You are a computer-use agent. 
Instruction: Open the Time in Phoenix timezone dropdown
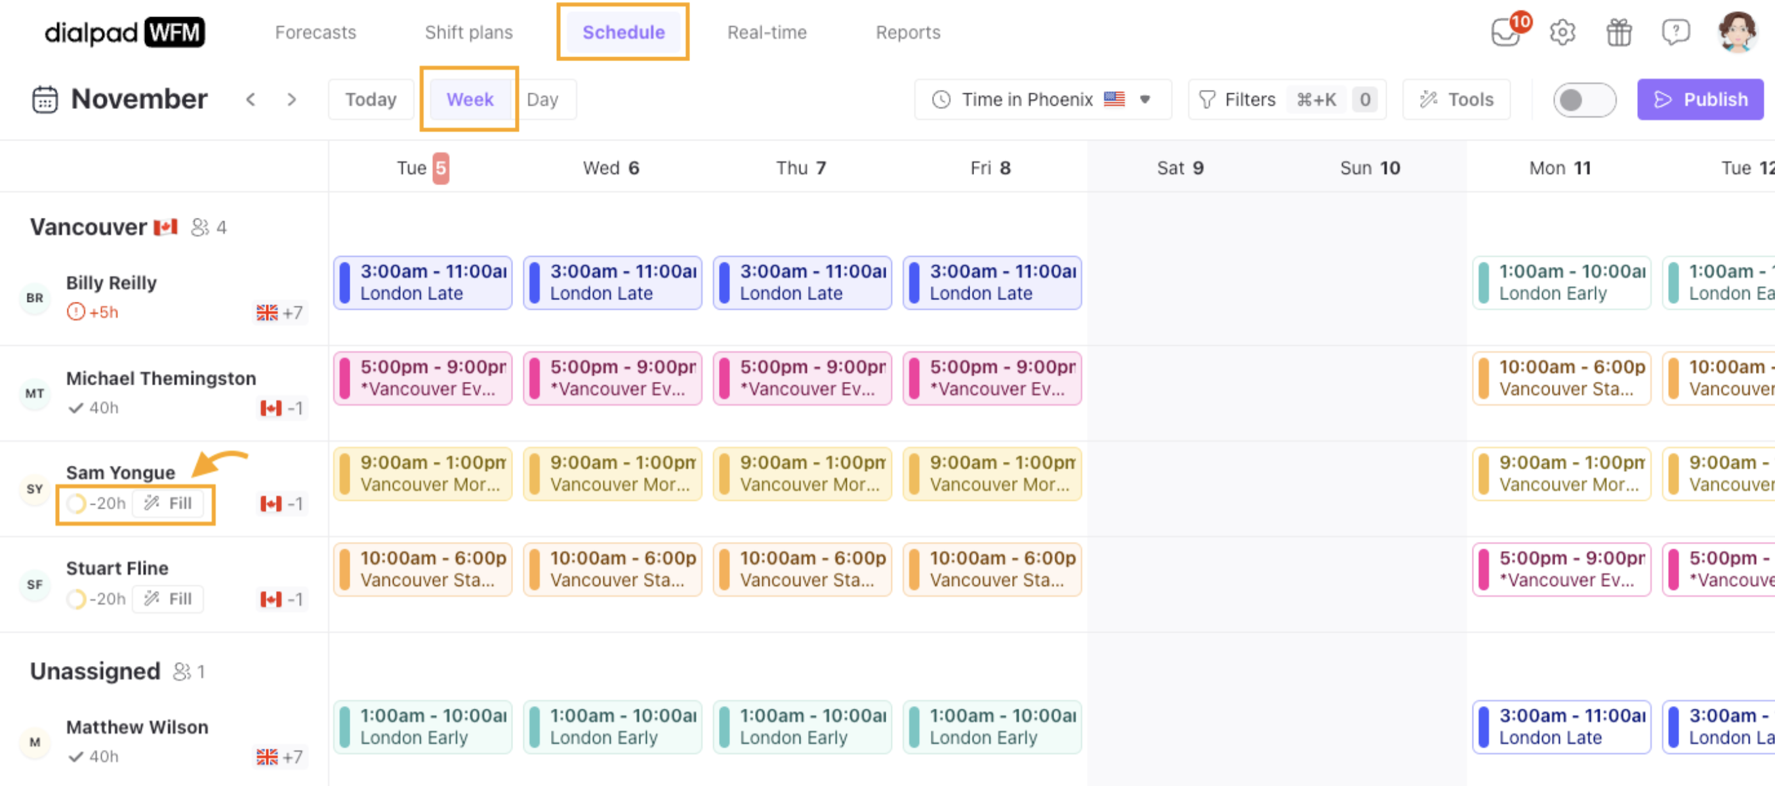point(1042,99)
